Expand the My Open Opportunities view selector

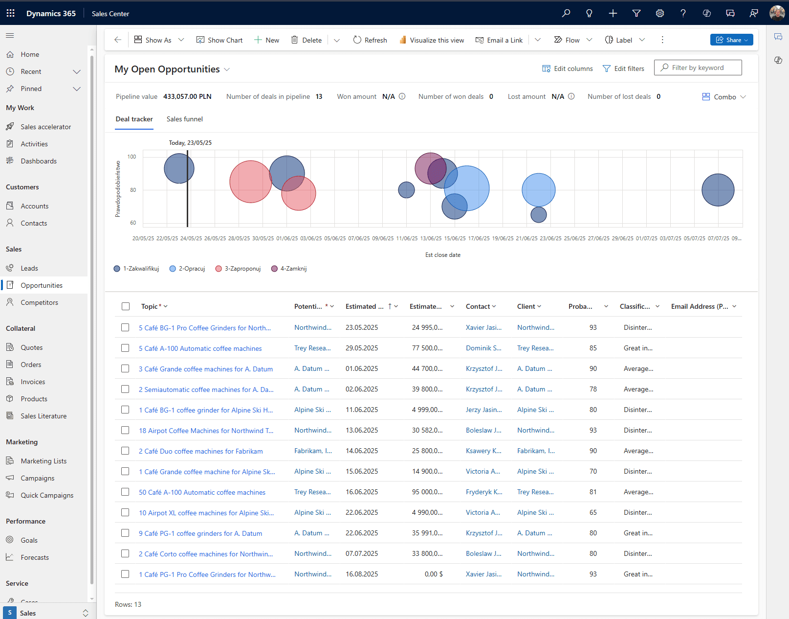(x=227, y=69)
